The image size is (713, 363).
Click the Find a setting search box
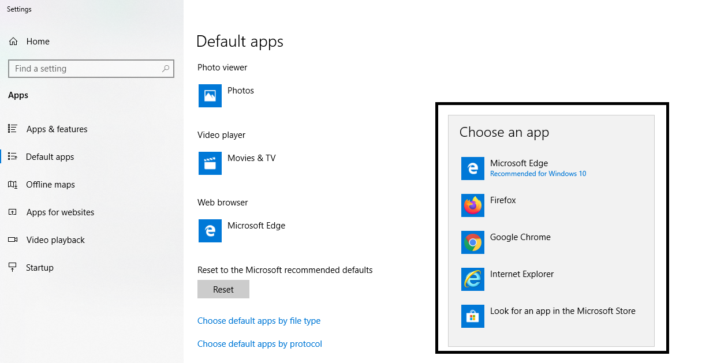tap(91, 69)
